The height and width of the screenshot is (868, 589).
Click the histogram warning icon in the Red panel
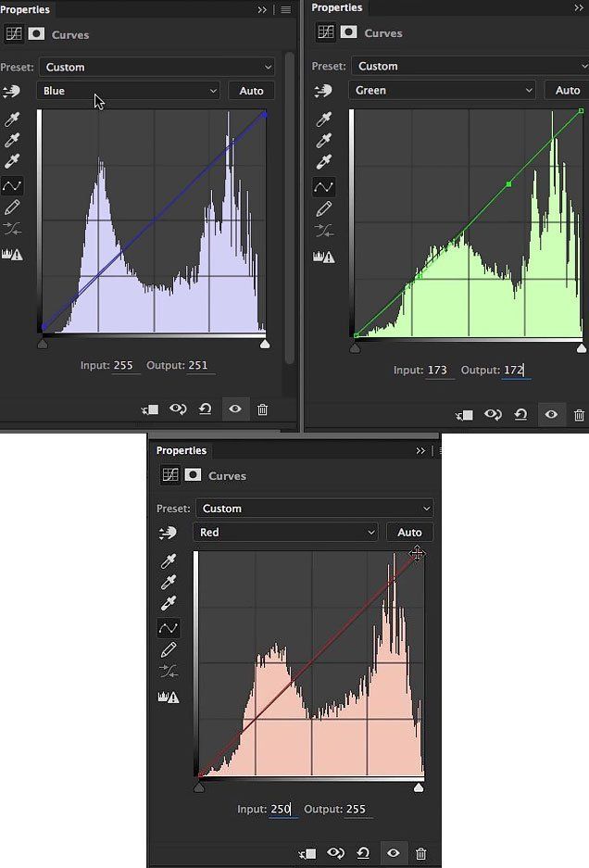click(x=169, y=697)
